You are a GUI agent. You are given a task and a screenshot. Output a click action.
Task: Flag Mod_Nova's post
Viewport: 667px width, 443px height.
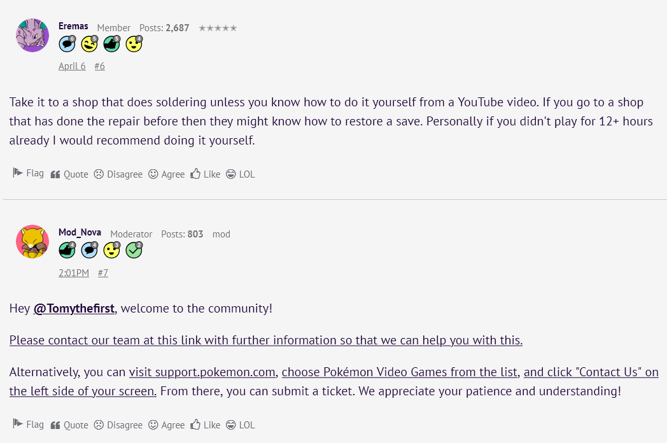click(29, 424)
